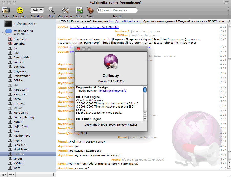Select voidus in the member list

28,159
